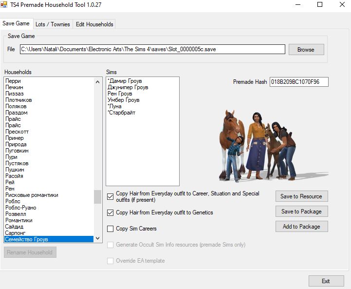
Task: Click the save game File path field
Action: tap(152, 49)
